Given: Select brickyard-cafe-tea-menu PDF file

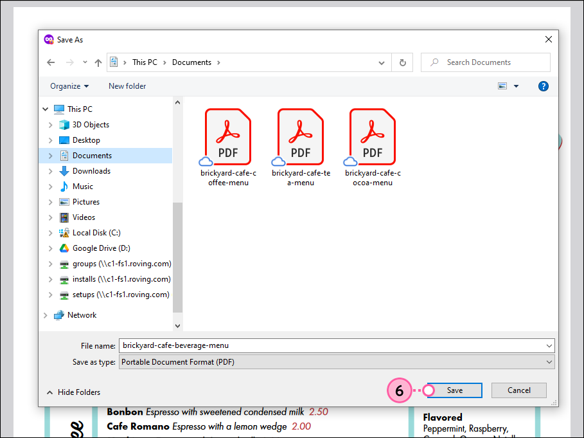Looking at the screenshot, I should [301, 148].
